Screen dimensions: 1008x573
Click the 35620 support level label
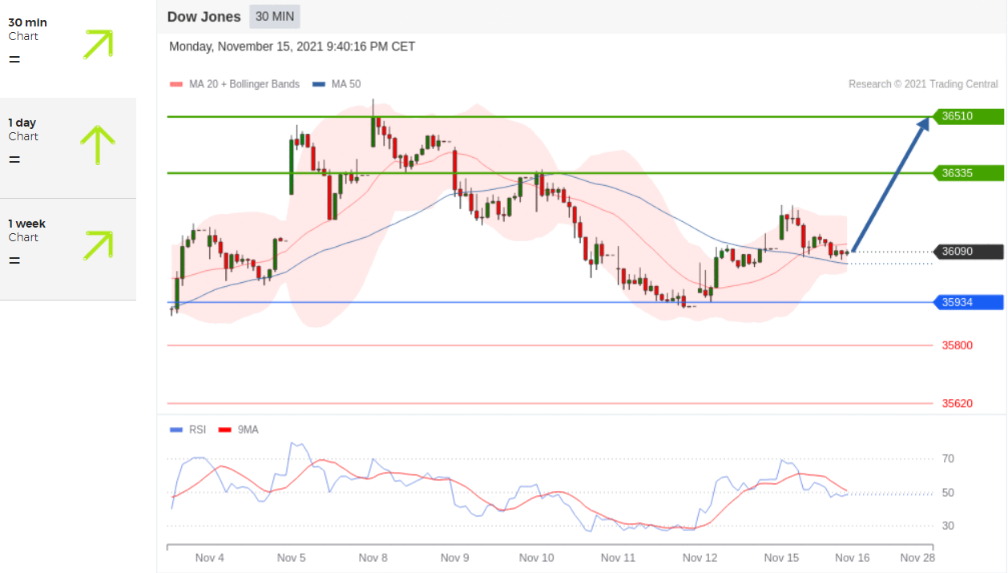pyautogui.click(x=958, y=403)
